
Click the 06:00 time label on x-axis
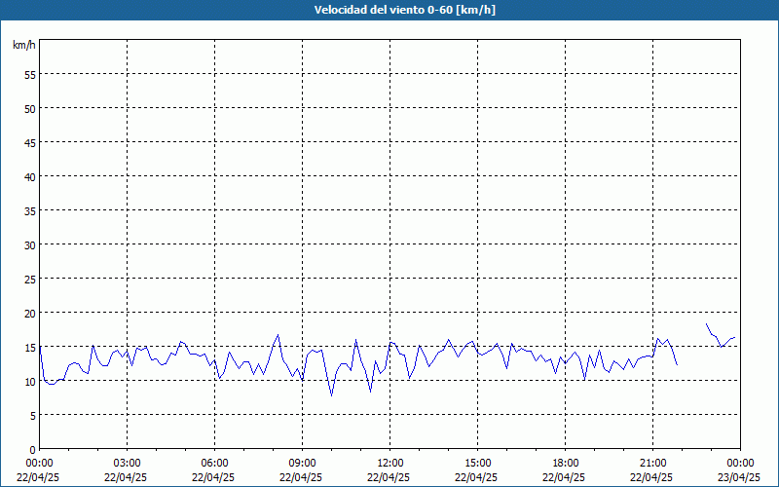[x=214, y=464]
